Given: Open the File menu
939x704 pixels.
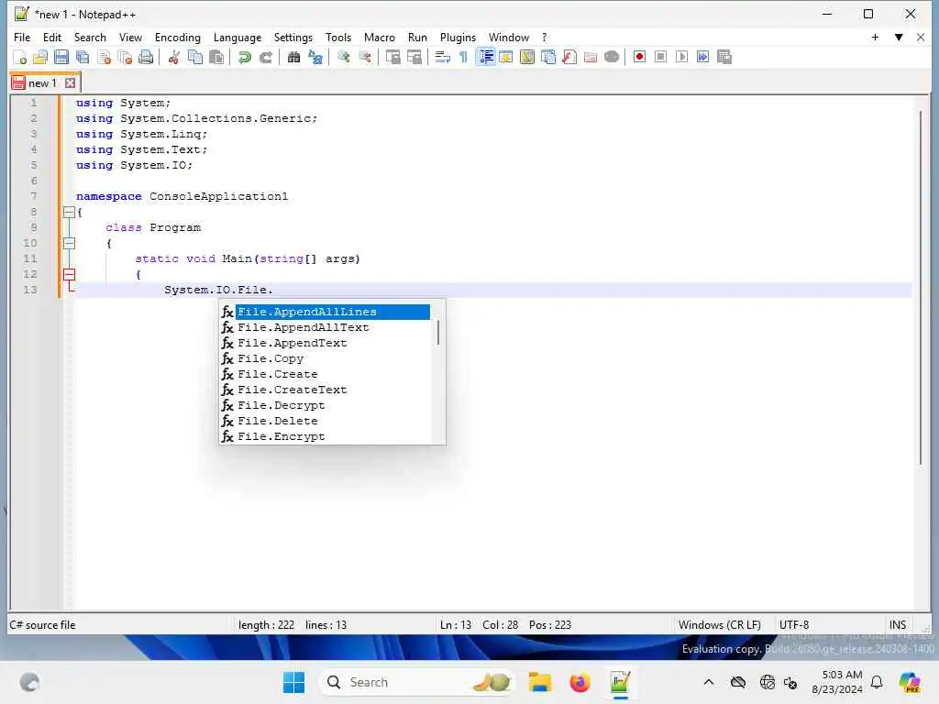Looking at the screenshot, I should 22,37.
